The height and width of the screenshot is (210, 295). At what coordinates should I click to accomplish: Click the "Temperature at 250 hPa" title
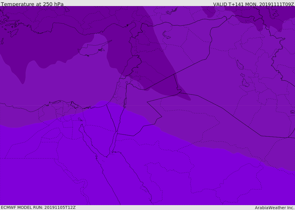click(32, 4)
